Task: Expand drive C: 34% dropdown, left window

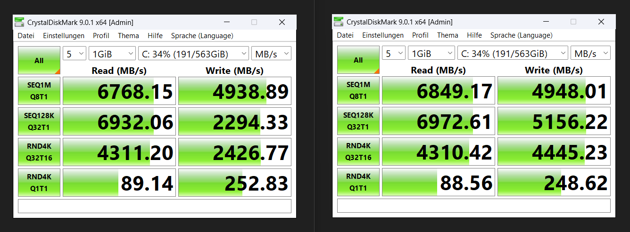Action: [193, 54]
